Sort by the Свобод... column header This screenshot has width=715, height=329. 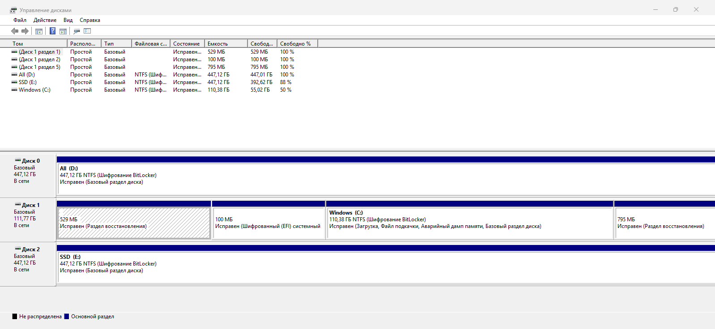pyautogui.click(x=262, y=44)
